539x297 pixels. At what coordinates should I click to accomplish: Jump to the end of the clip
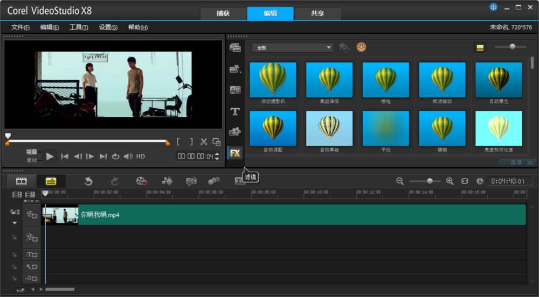click(x=103, y=157)
